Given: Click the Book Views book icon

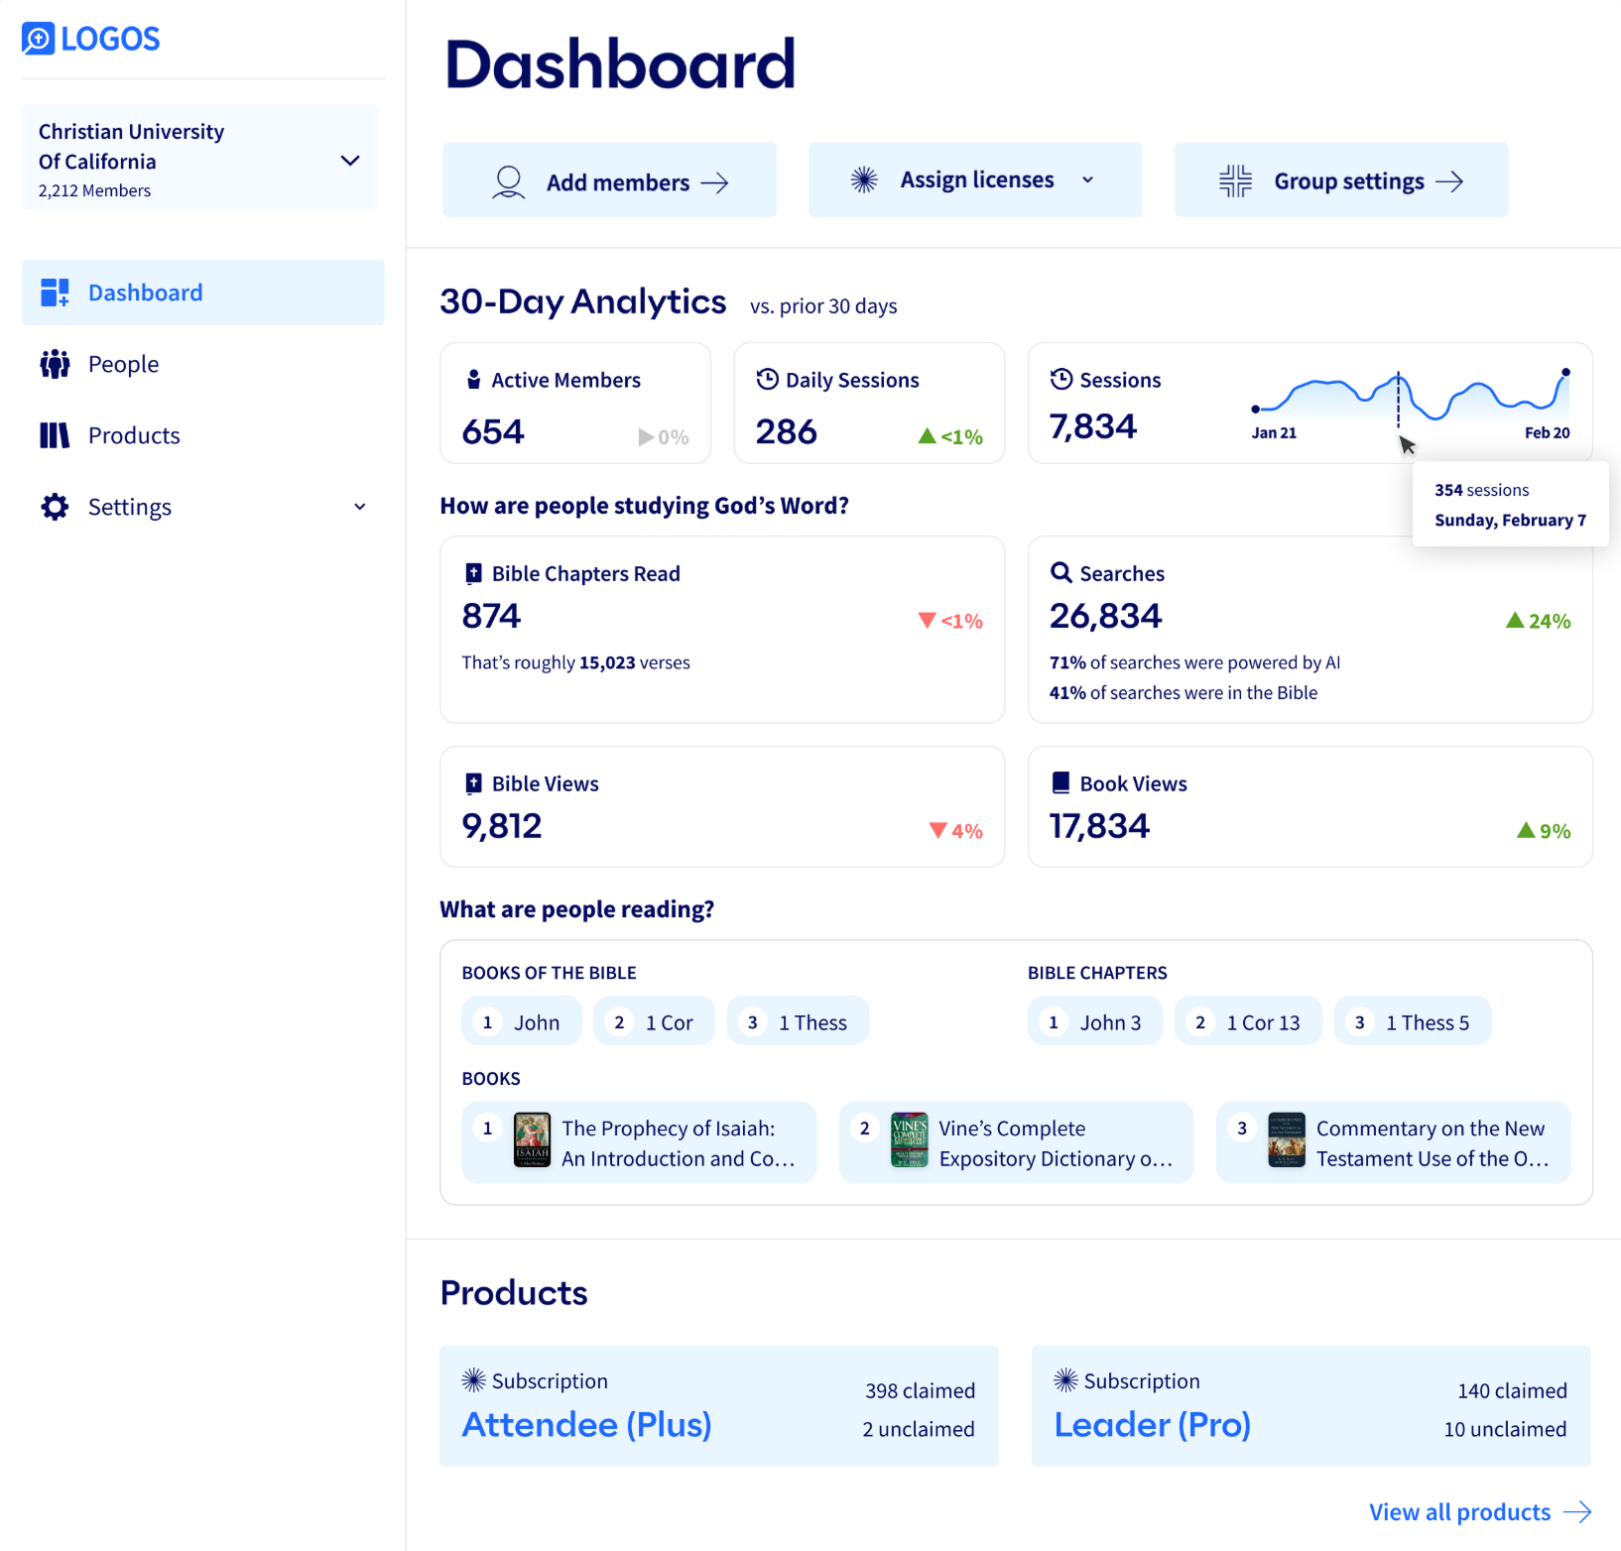Looking at the screenshot, I should (1061, 782).
